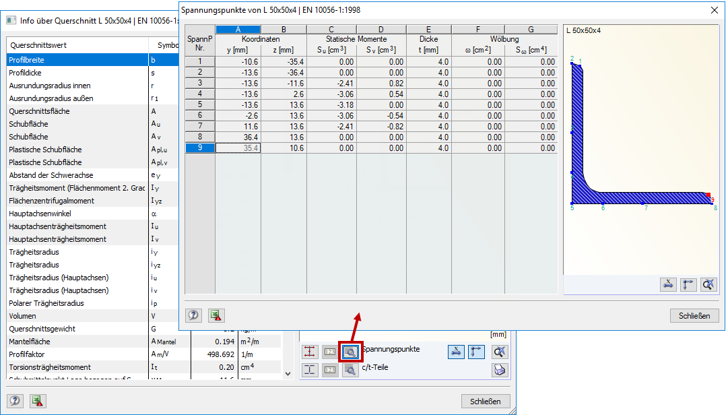Click the active y cell showing 35.4
Viewport: 728px width, 415px height.
(x=238, y=148)
